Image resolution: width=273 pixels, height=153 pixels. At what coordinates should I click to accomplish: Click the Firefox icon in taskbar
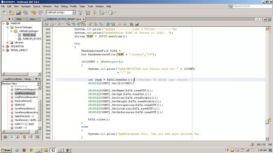click(24, 150)
